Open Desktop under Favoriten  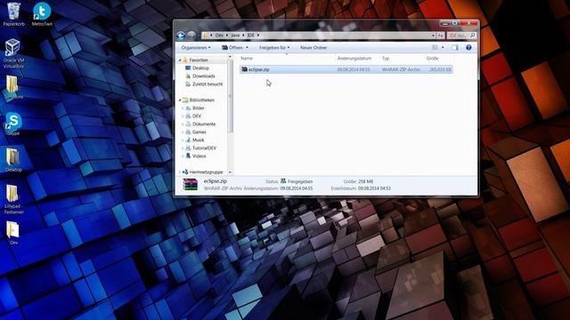pyautogui.click(x=200, y=68)
